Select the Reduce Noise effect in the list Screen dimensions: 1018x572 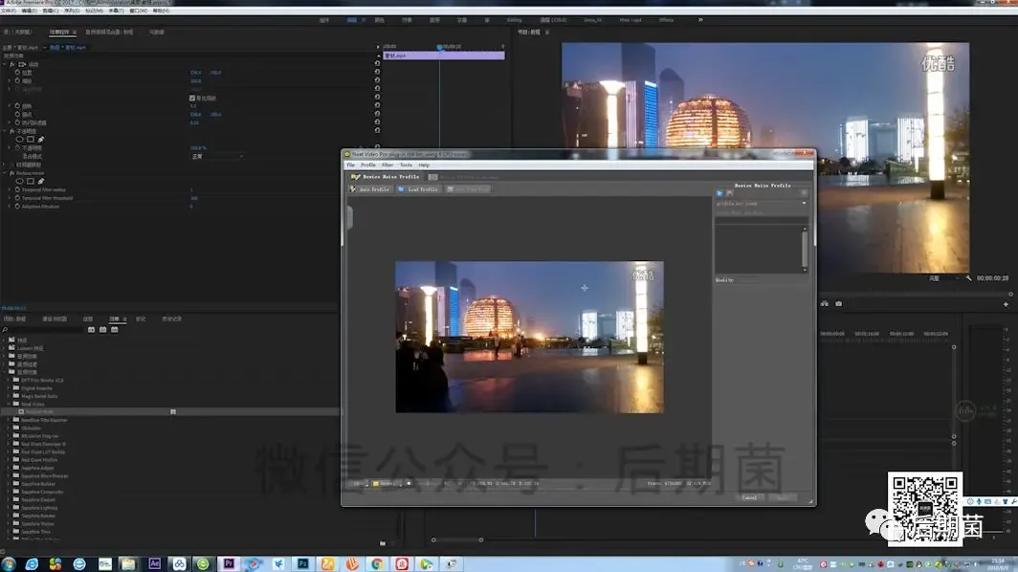pyautogui.click(x=40, y=411)
